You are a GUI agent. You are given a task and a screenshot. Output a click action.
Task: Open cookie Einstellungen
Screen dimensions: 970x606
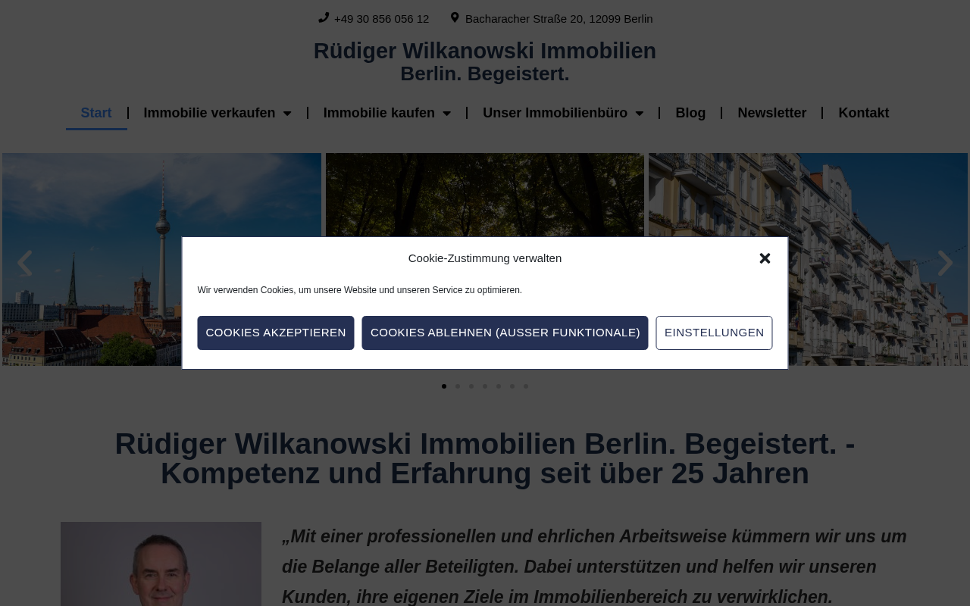(x=714, y=333)
